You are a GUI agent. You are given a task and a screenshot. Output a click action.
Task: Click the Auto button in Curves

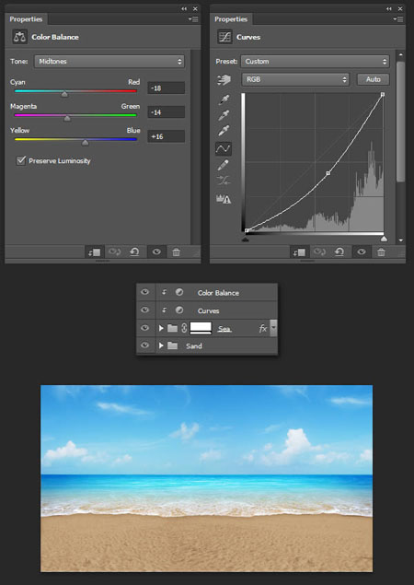(x=373, y=79)
